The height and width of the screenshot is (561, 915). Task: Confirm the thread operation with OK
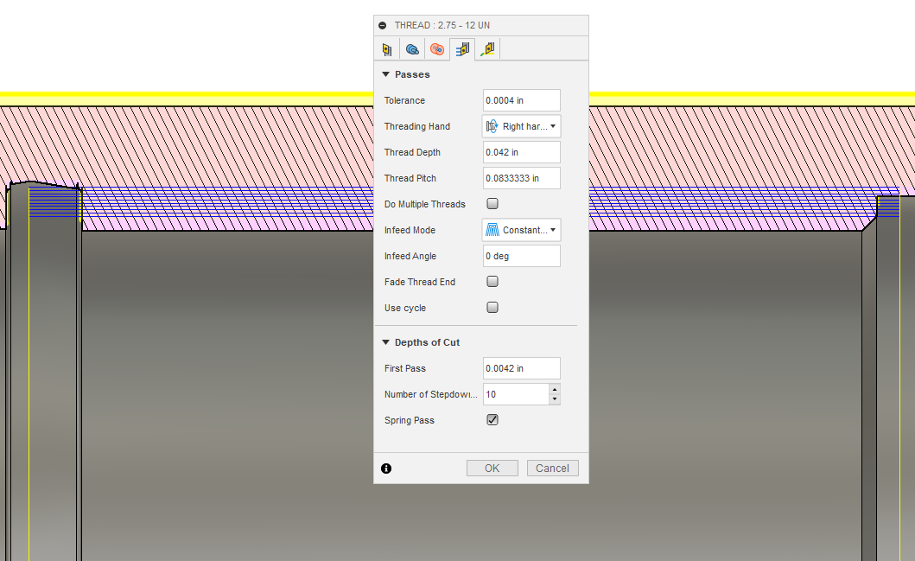click(x=492, y=469)
